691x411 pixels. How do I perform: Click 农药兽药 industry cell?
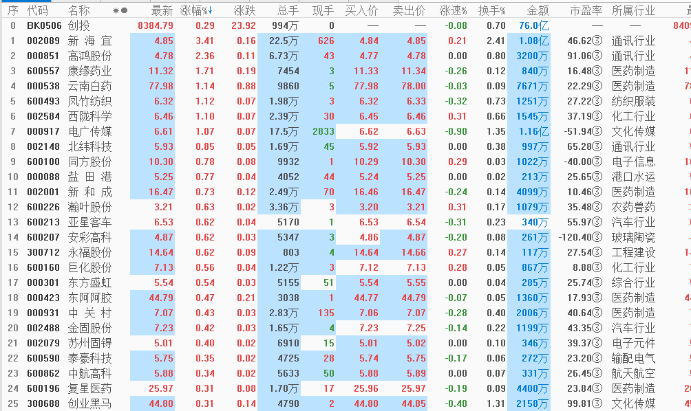(634, 208)
